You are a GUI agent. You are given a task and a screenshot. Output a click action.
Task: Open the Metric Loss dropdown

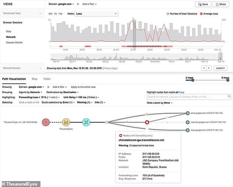coord(96,14)
